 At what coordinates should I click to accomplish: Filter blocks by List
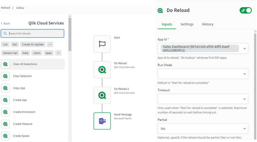coord(5,44)
